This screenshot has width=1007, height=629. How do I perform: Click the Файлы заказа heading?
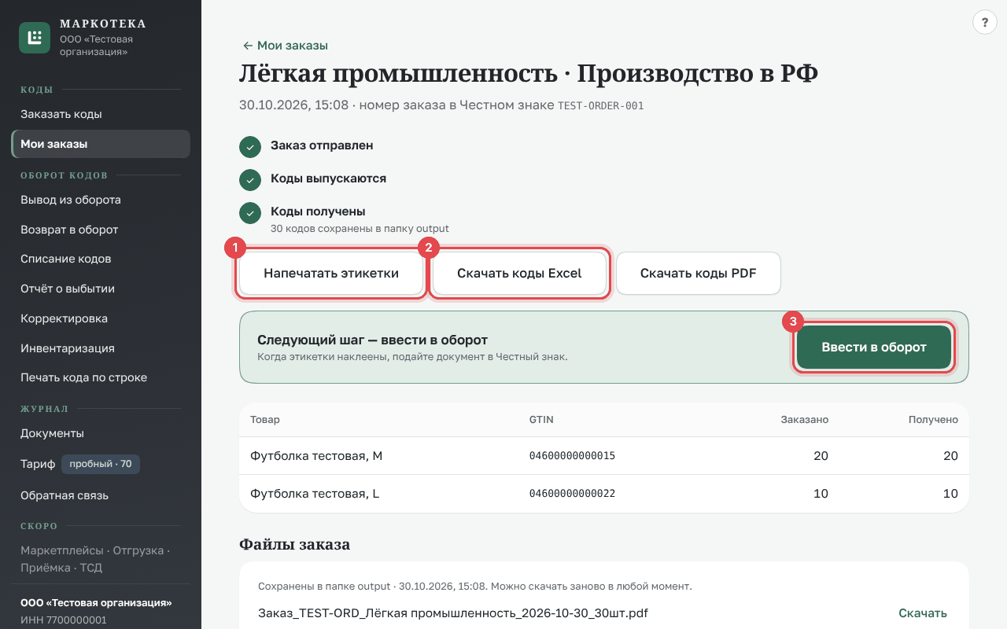[x=294, y=544]
